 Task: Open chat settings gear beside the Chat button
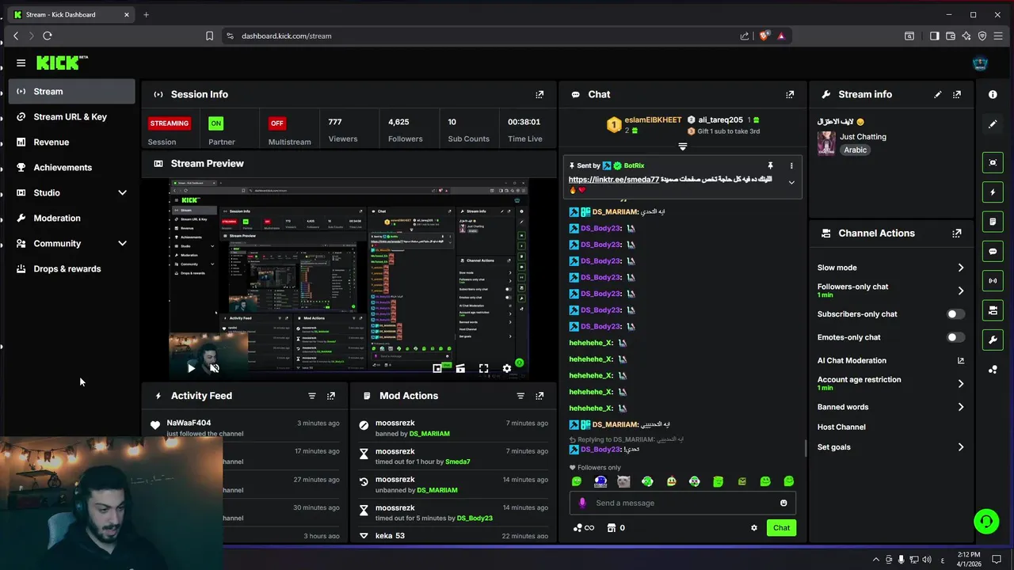pyautogui.click(x=754, y=528)
